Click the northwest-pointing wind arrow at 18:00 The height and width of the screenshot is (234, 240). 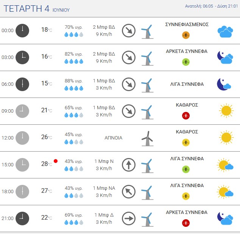pyautogui.click(x=129, y=192)
